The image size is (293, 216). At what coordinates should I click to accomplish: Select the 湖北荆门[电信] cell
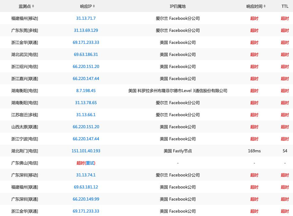[25, 151]
